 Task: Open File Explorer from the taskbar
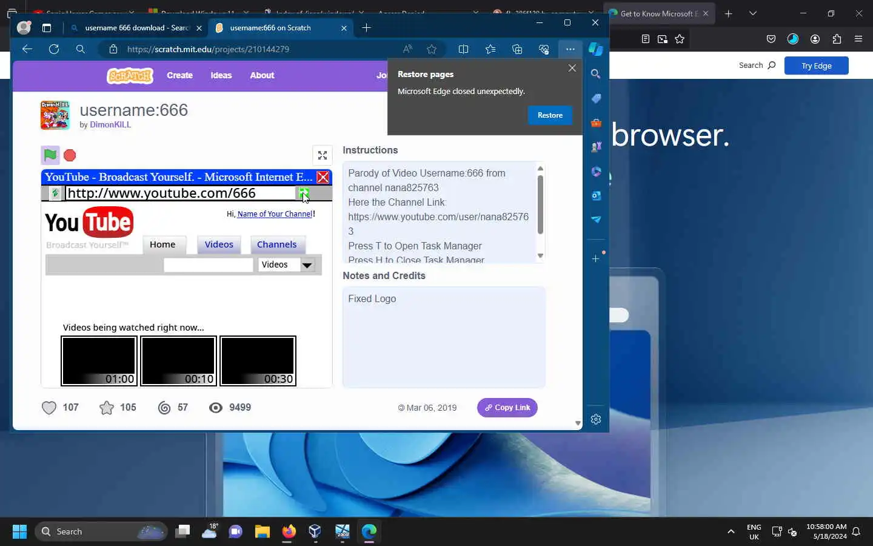coord(262,531)
